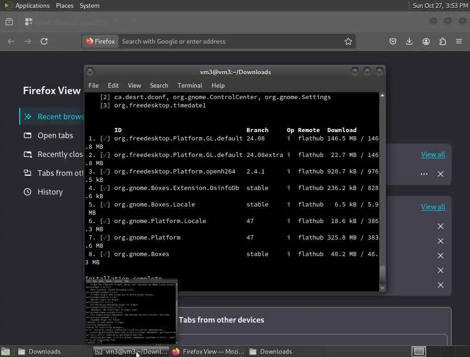470x357 pixels.
Task: Open Terminal menu in terminal window
Action: [x=190, y=85]
